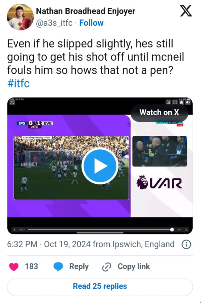Screen dimensions: 201x303
Task: Toggle the star favourite icon in video
Action: [x=182, y=102]
